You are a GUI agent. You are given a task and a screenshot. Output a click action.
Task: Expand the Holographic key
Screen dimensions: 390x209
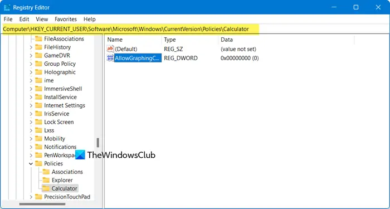[x=31, y=72]
